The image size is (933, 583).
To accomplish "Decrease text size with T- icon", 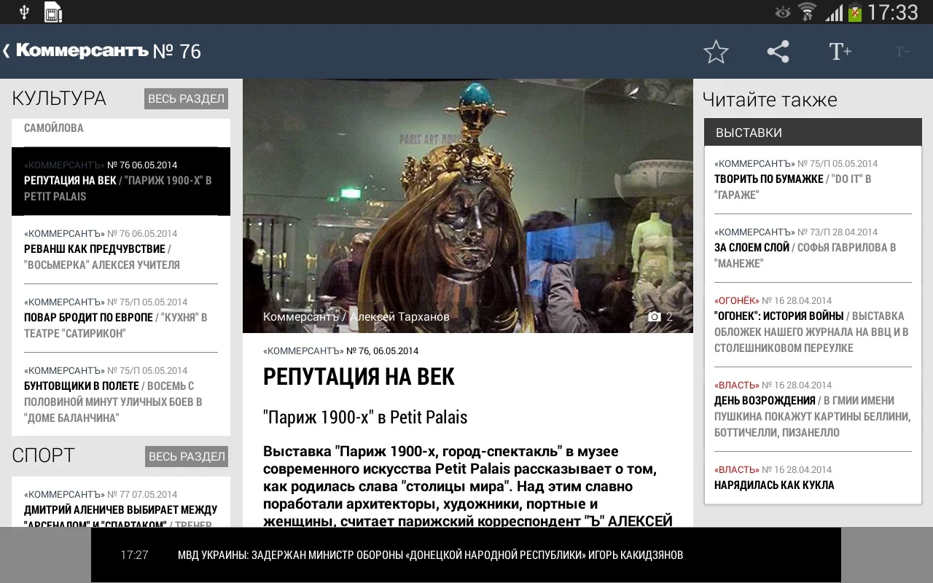I will tap(902, 52).
